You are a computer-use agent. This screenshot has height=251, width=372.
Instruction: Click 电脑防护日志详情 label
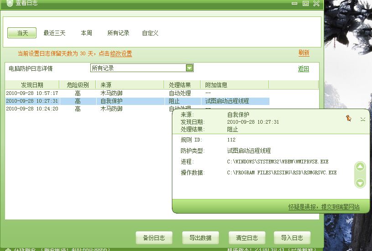click(31, 68)
